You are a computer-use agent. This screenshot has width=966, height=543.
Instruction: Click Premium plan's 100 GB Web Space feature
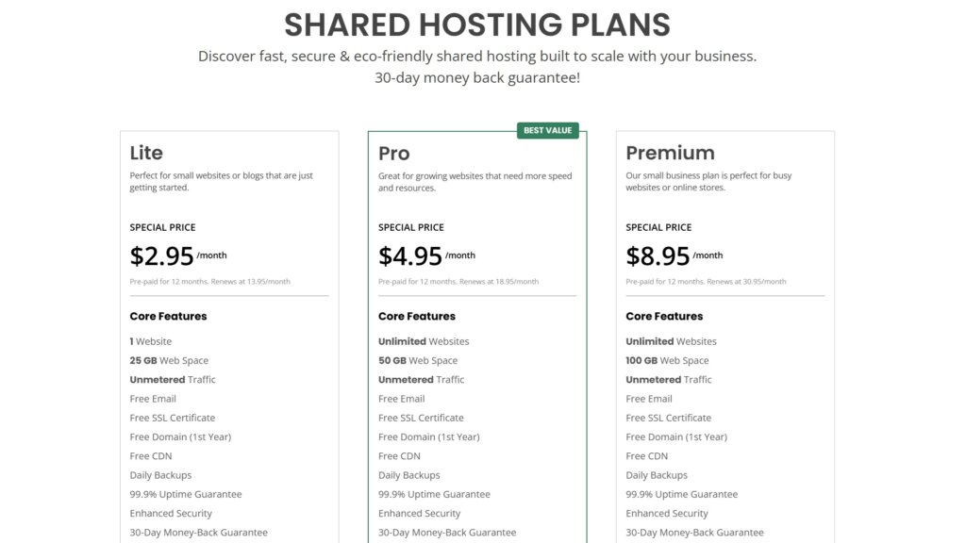(x=670, y=360)
